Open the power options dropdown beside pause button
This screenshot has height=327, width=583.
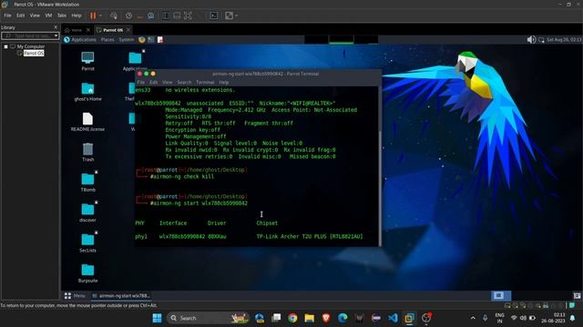pyautogui.click(x=101, y=15)
